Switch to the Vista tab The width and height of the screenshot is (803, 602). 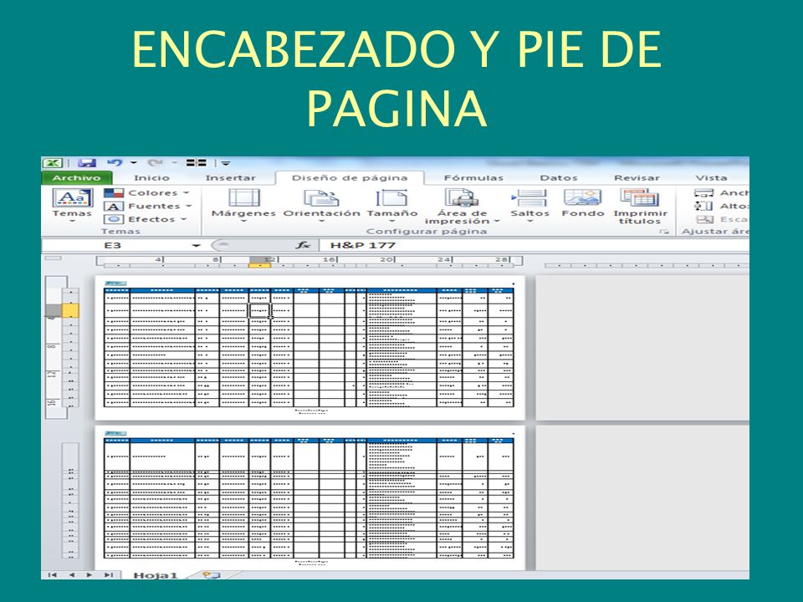(711, 177)
